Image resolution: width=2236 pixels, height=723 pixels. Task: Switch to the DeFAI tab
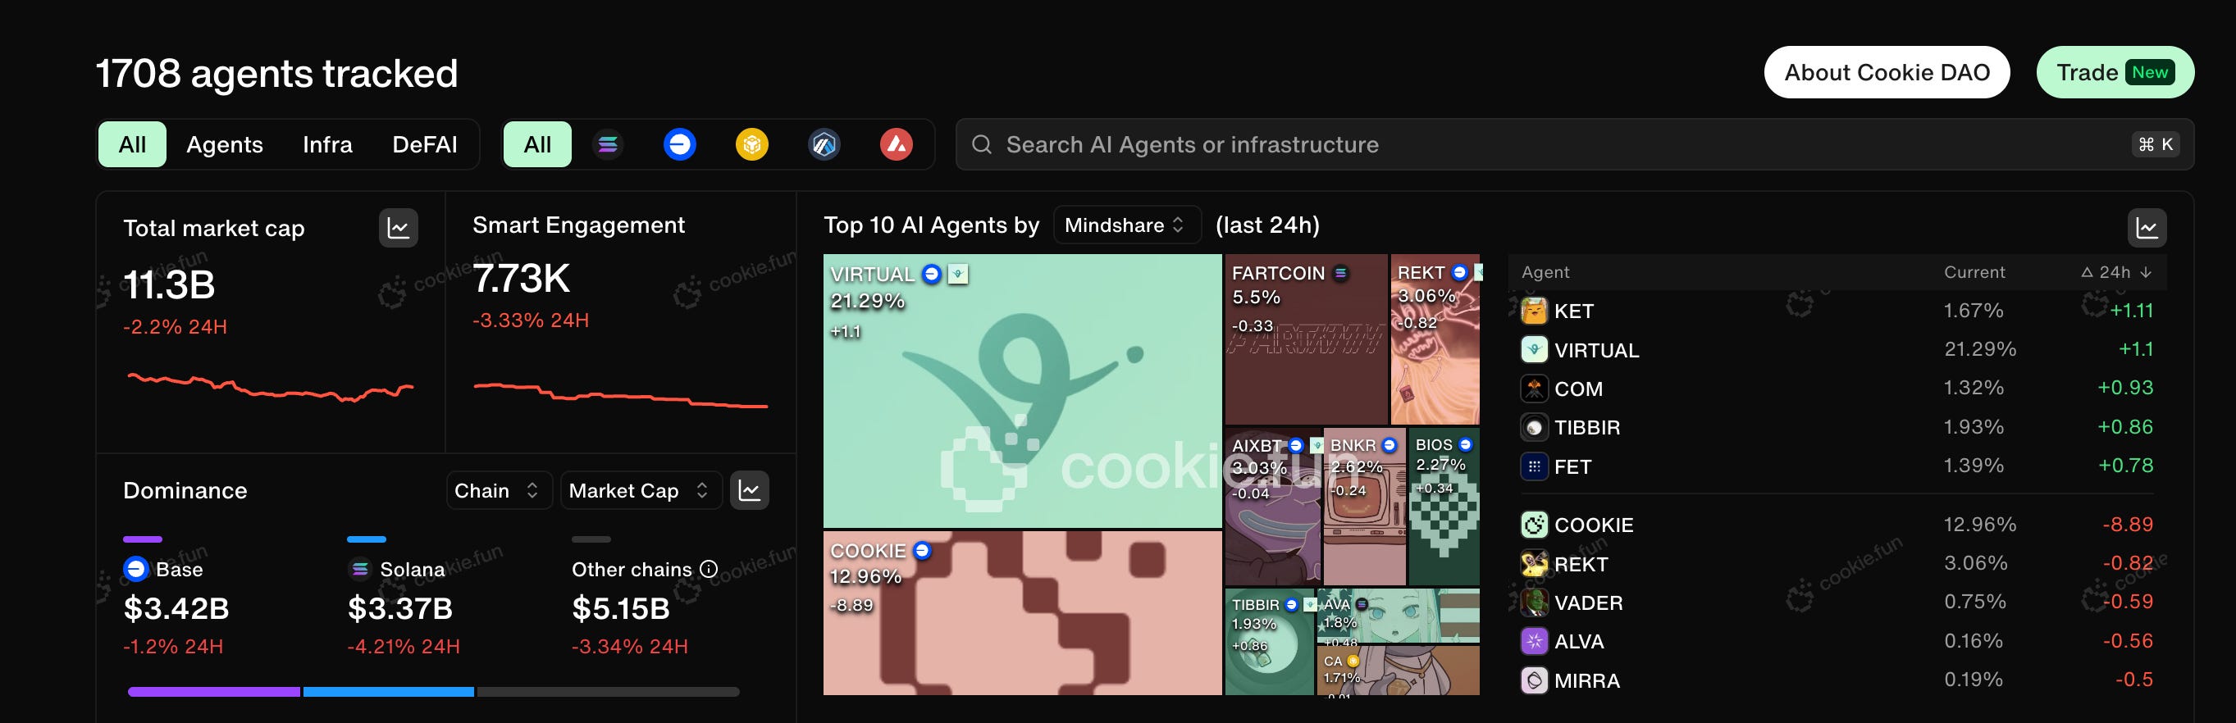424,144
